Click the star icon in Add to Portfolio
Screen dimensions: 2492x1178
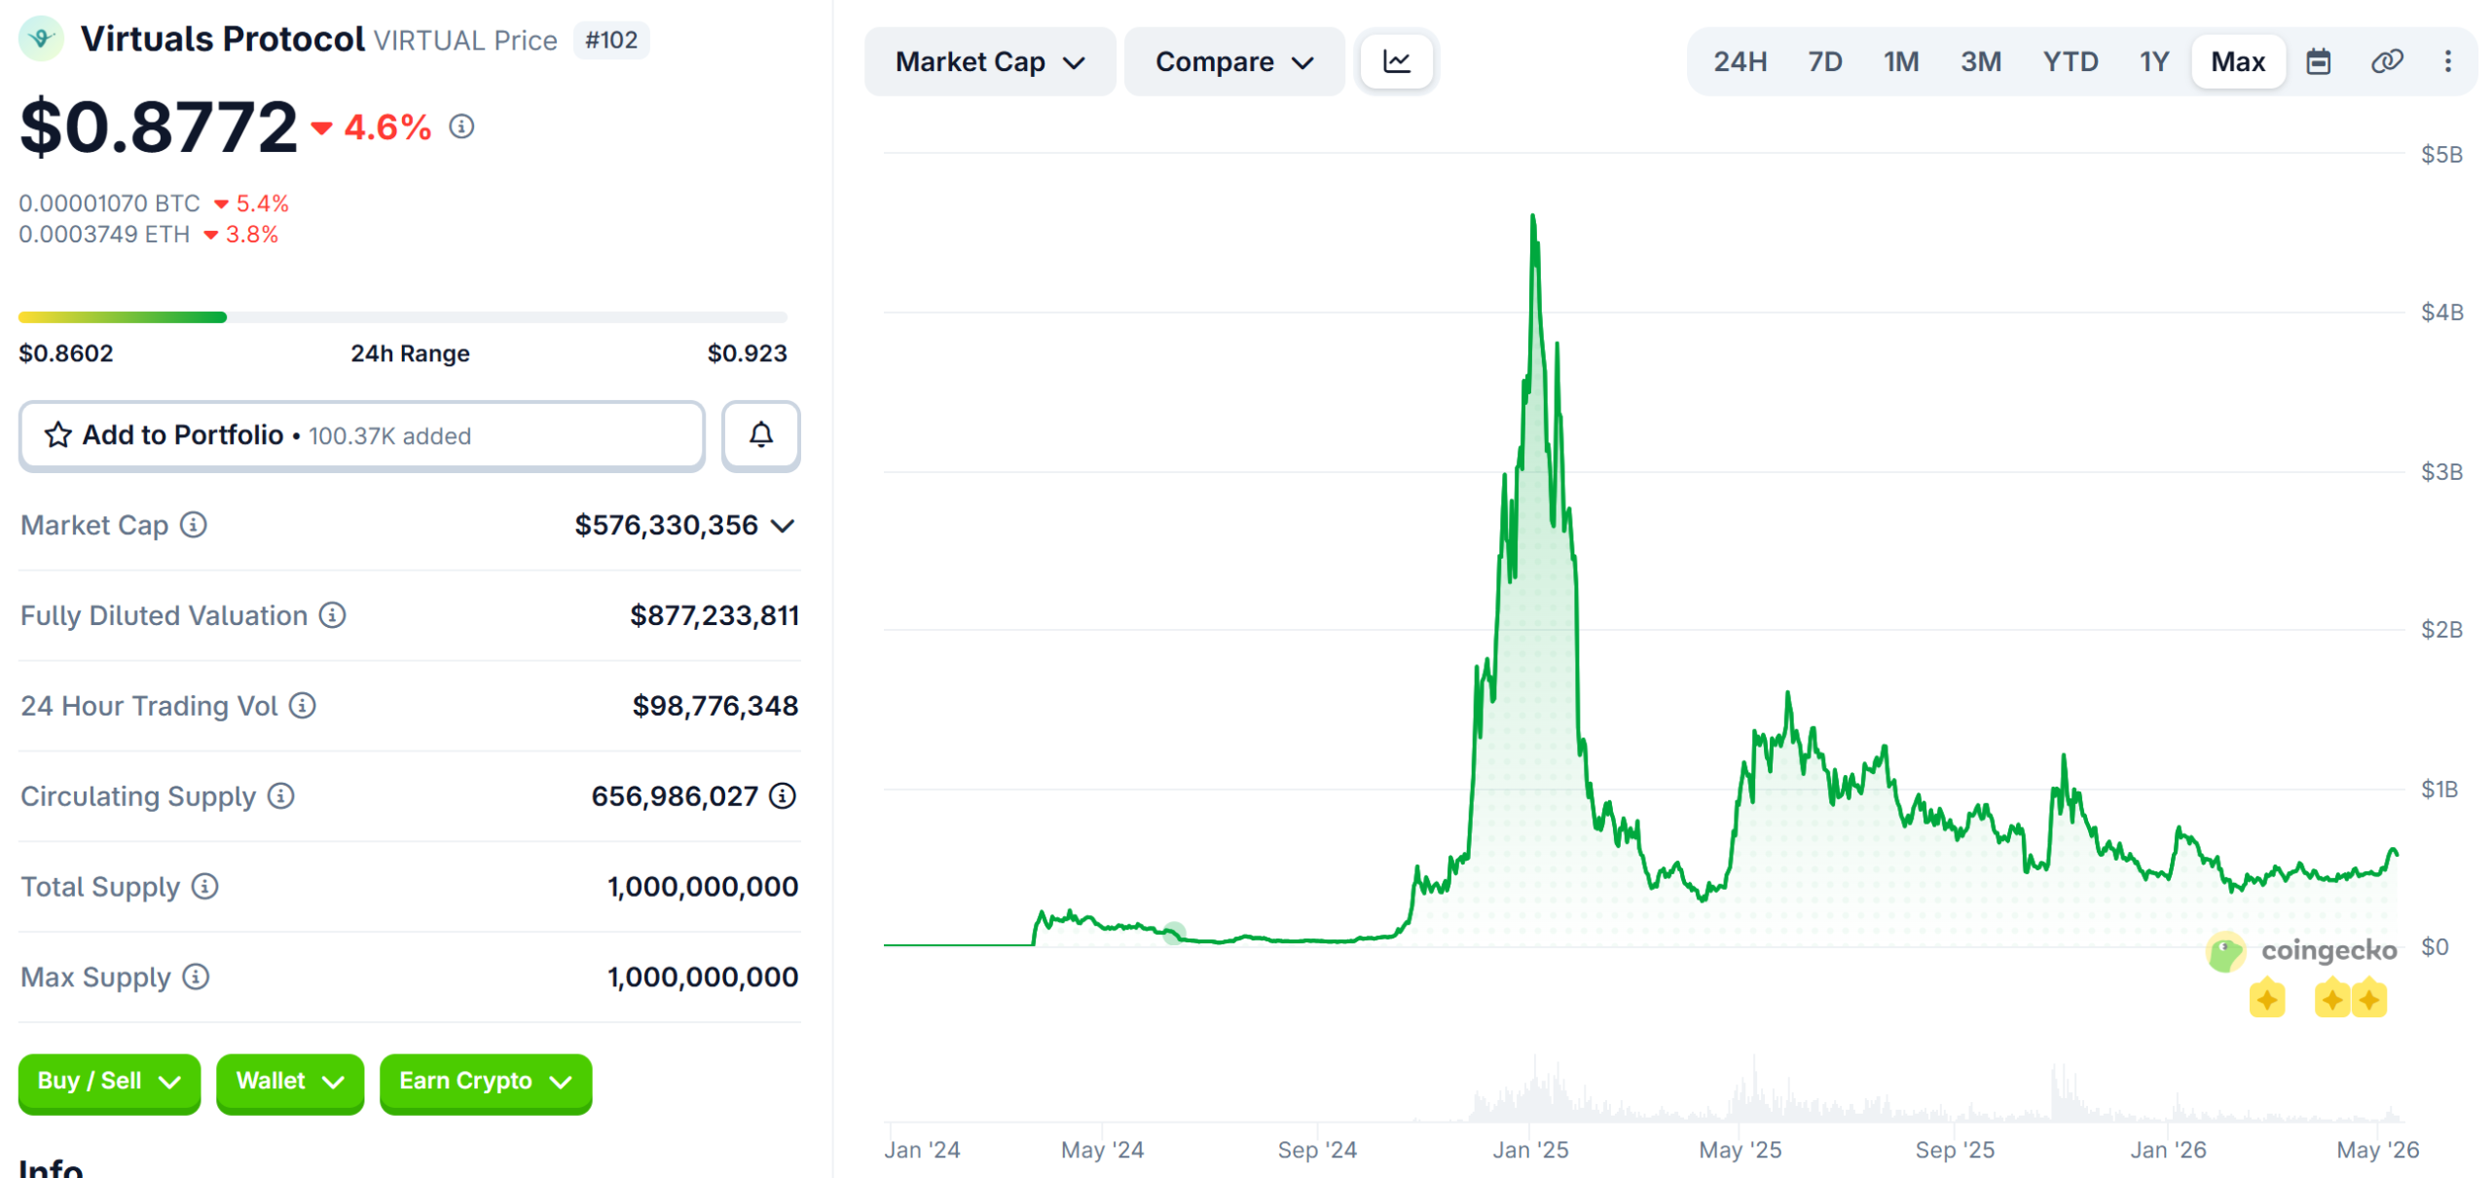tap(58, 434)
